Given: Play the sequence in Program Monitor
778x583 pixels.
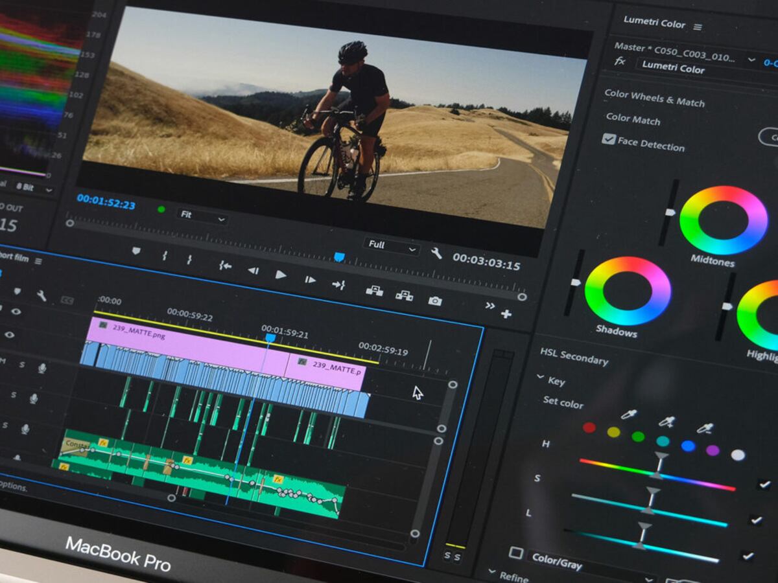Looking at the screenshot, I should (281, 275).
